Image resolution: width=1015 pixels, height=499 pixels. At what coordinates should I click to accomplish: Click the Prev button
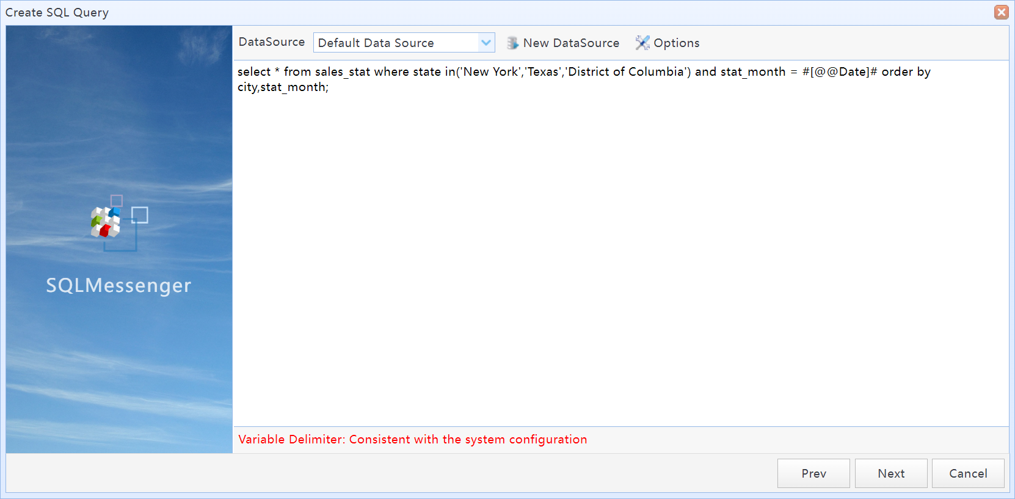[x=813, y=473]
